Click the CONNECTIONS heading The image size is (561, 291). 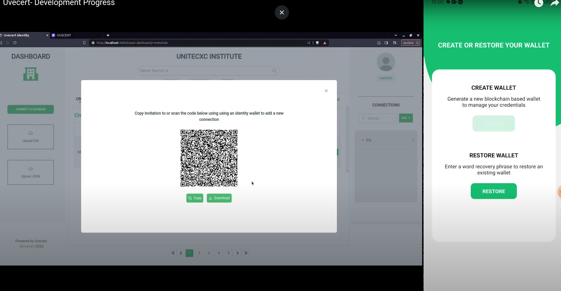point(386,105)
